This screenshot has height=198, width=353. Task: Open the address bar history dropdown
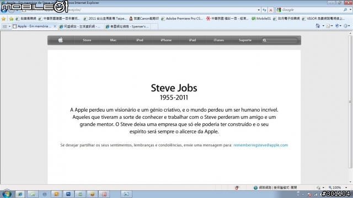pos(259,10)
